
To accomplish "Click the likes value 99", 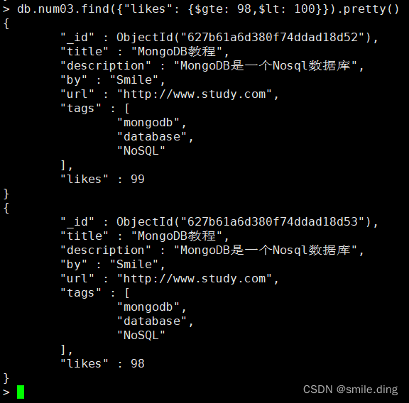I will coord(138,179).
